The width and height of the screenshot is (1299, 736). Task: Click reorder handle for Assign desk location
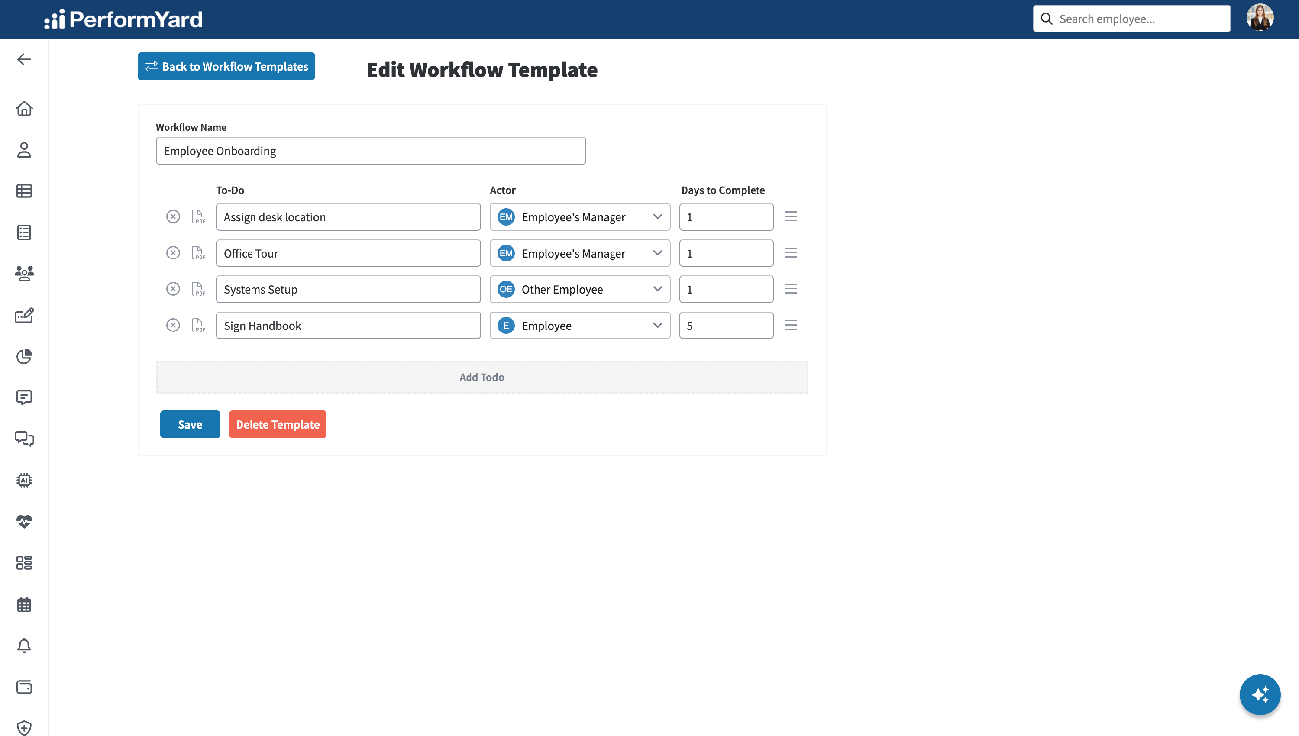coord(791,216)
